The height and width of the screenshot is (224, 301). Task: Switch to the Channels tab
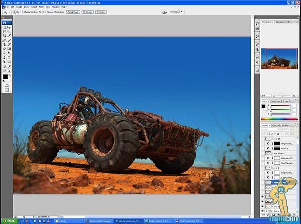276,125
